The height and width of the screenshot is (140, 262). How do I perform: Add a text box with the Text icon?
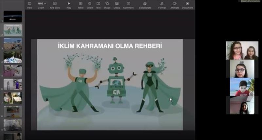click(x=98, y=4)
